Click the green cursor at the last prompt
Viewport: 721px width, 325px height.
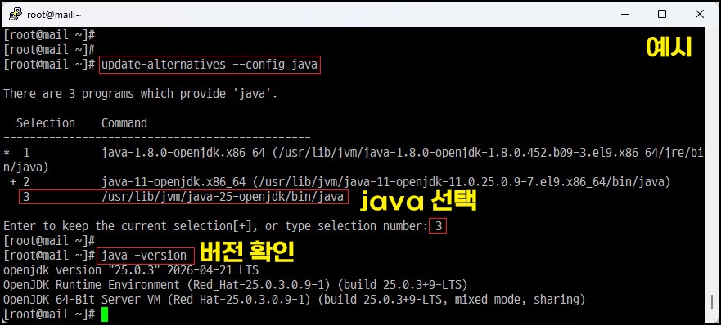coord(105,314)
